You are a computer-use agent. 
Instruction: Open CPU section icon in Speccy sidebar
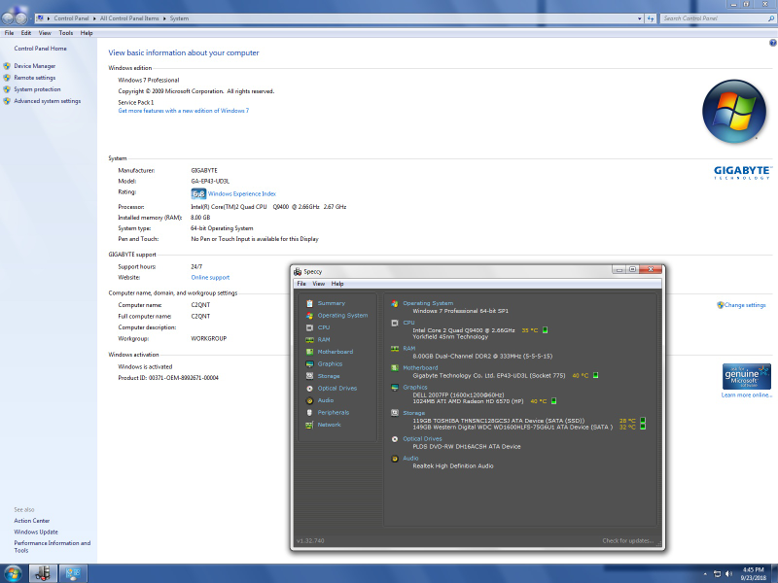[x=309, y=327]
